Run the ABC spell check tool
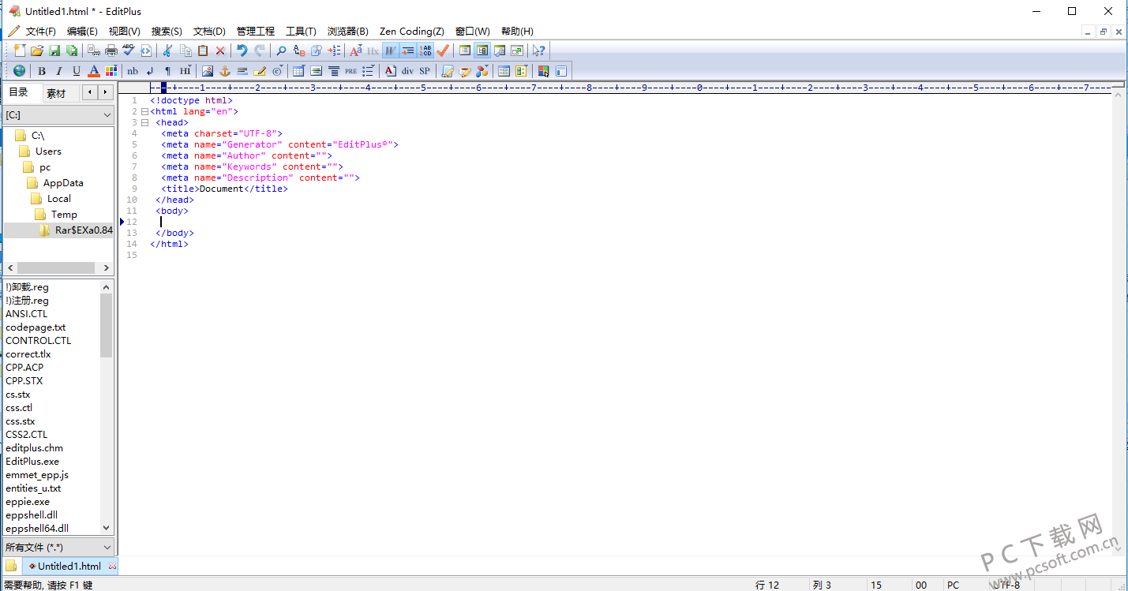1128x591 pixels. (x=129, y=50)
